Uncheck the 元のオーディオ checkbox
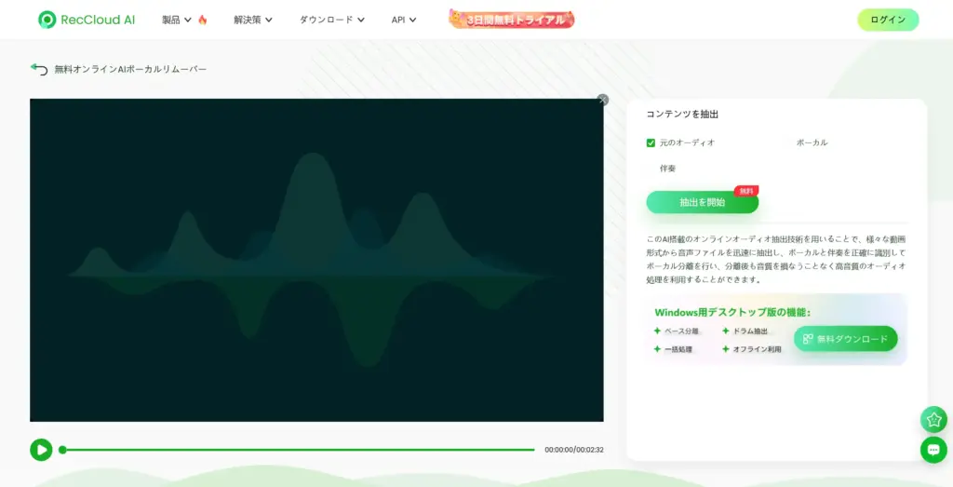 pos(651,142)
